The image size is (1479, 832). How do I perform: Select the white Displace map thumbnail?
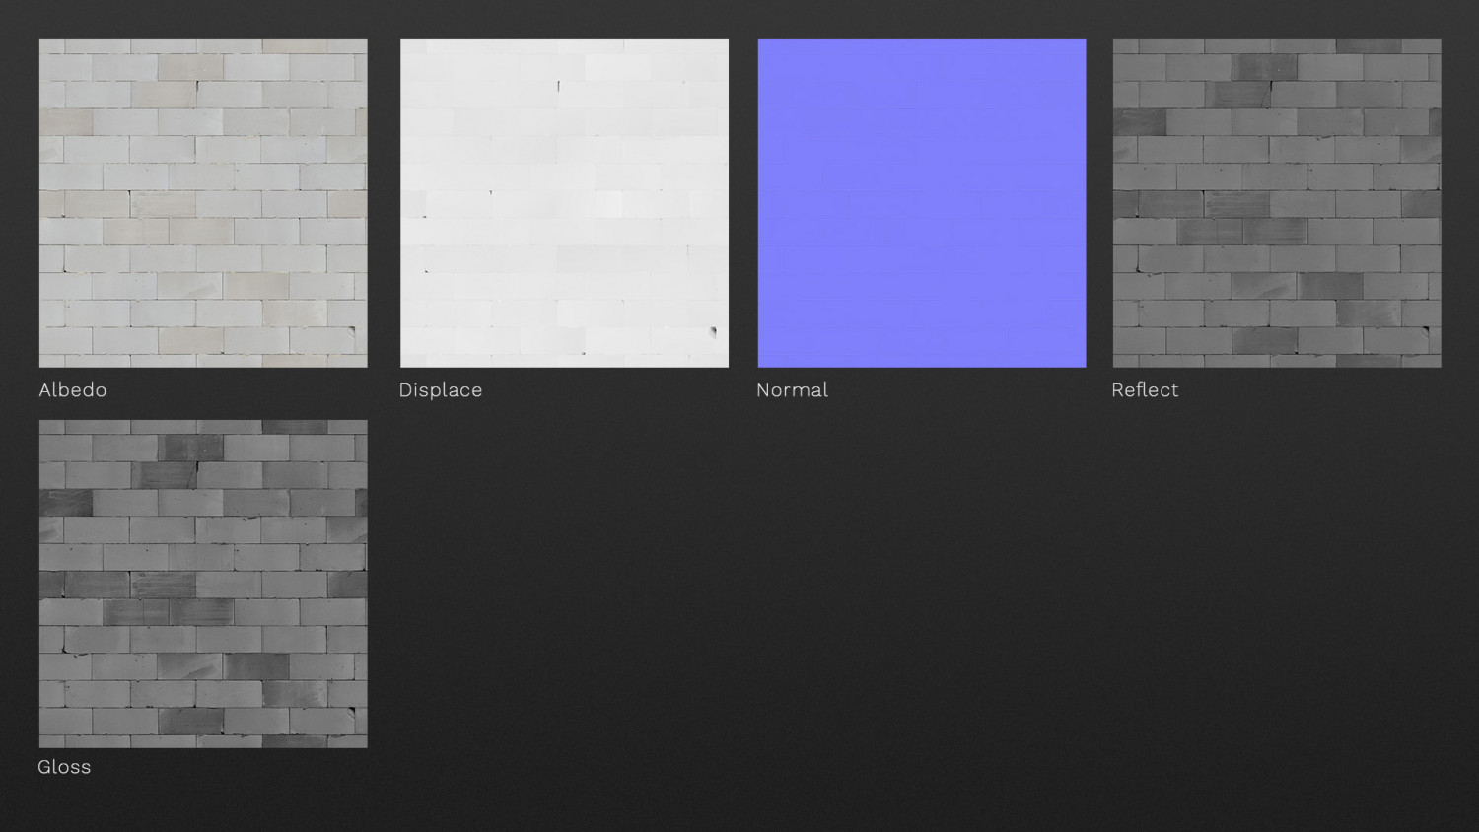pos(564,203)
